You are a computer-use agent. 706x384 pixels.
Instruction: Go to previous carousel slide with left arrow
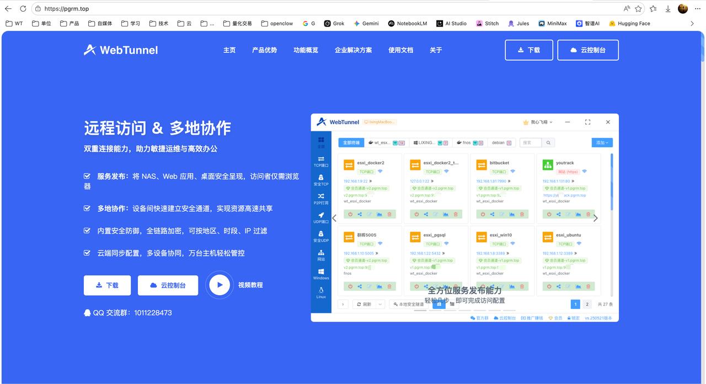click(x=334, y=218)
